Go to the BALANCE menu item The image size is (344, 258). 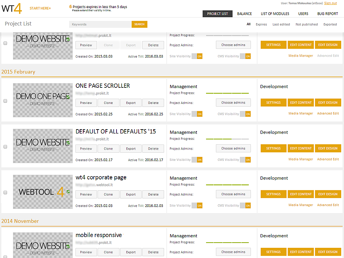point(244,14)
